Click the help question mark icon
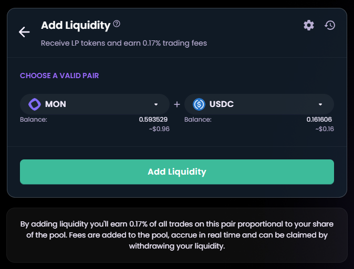This screenshot has height=269, width=354. (117, 24)
